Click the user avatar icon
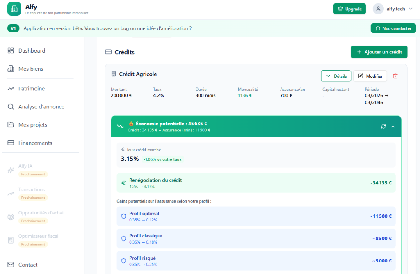Viewport: 420px width, 274px height. (x=378, y=9)
